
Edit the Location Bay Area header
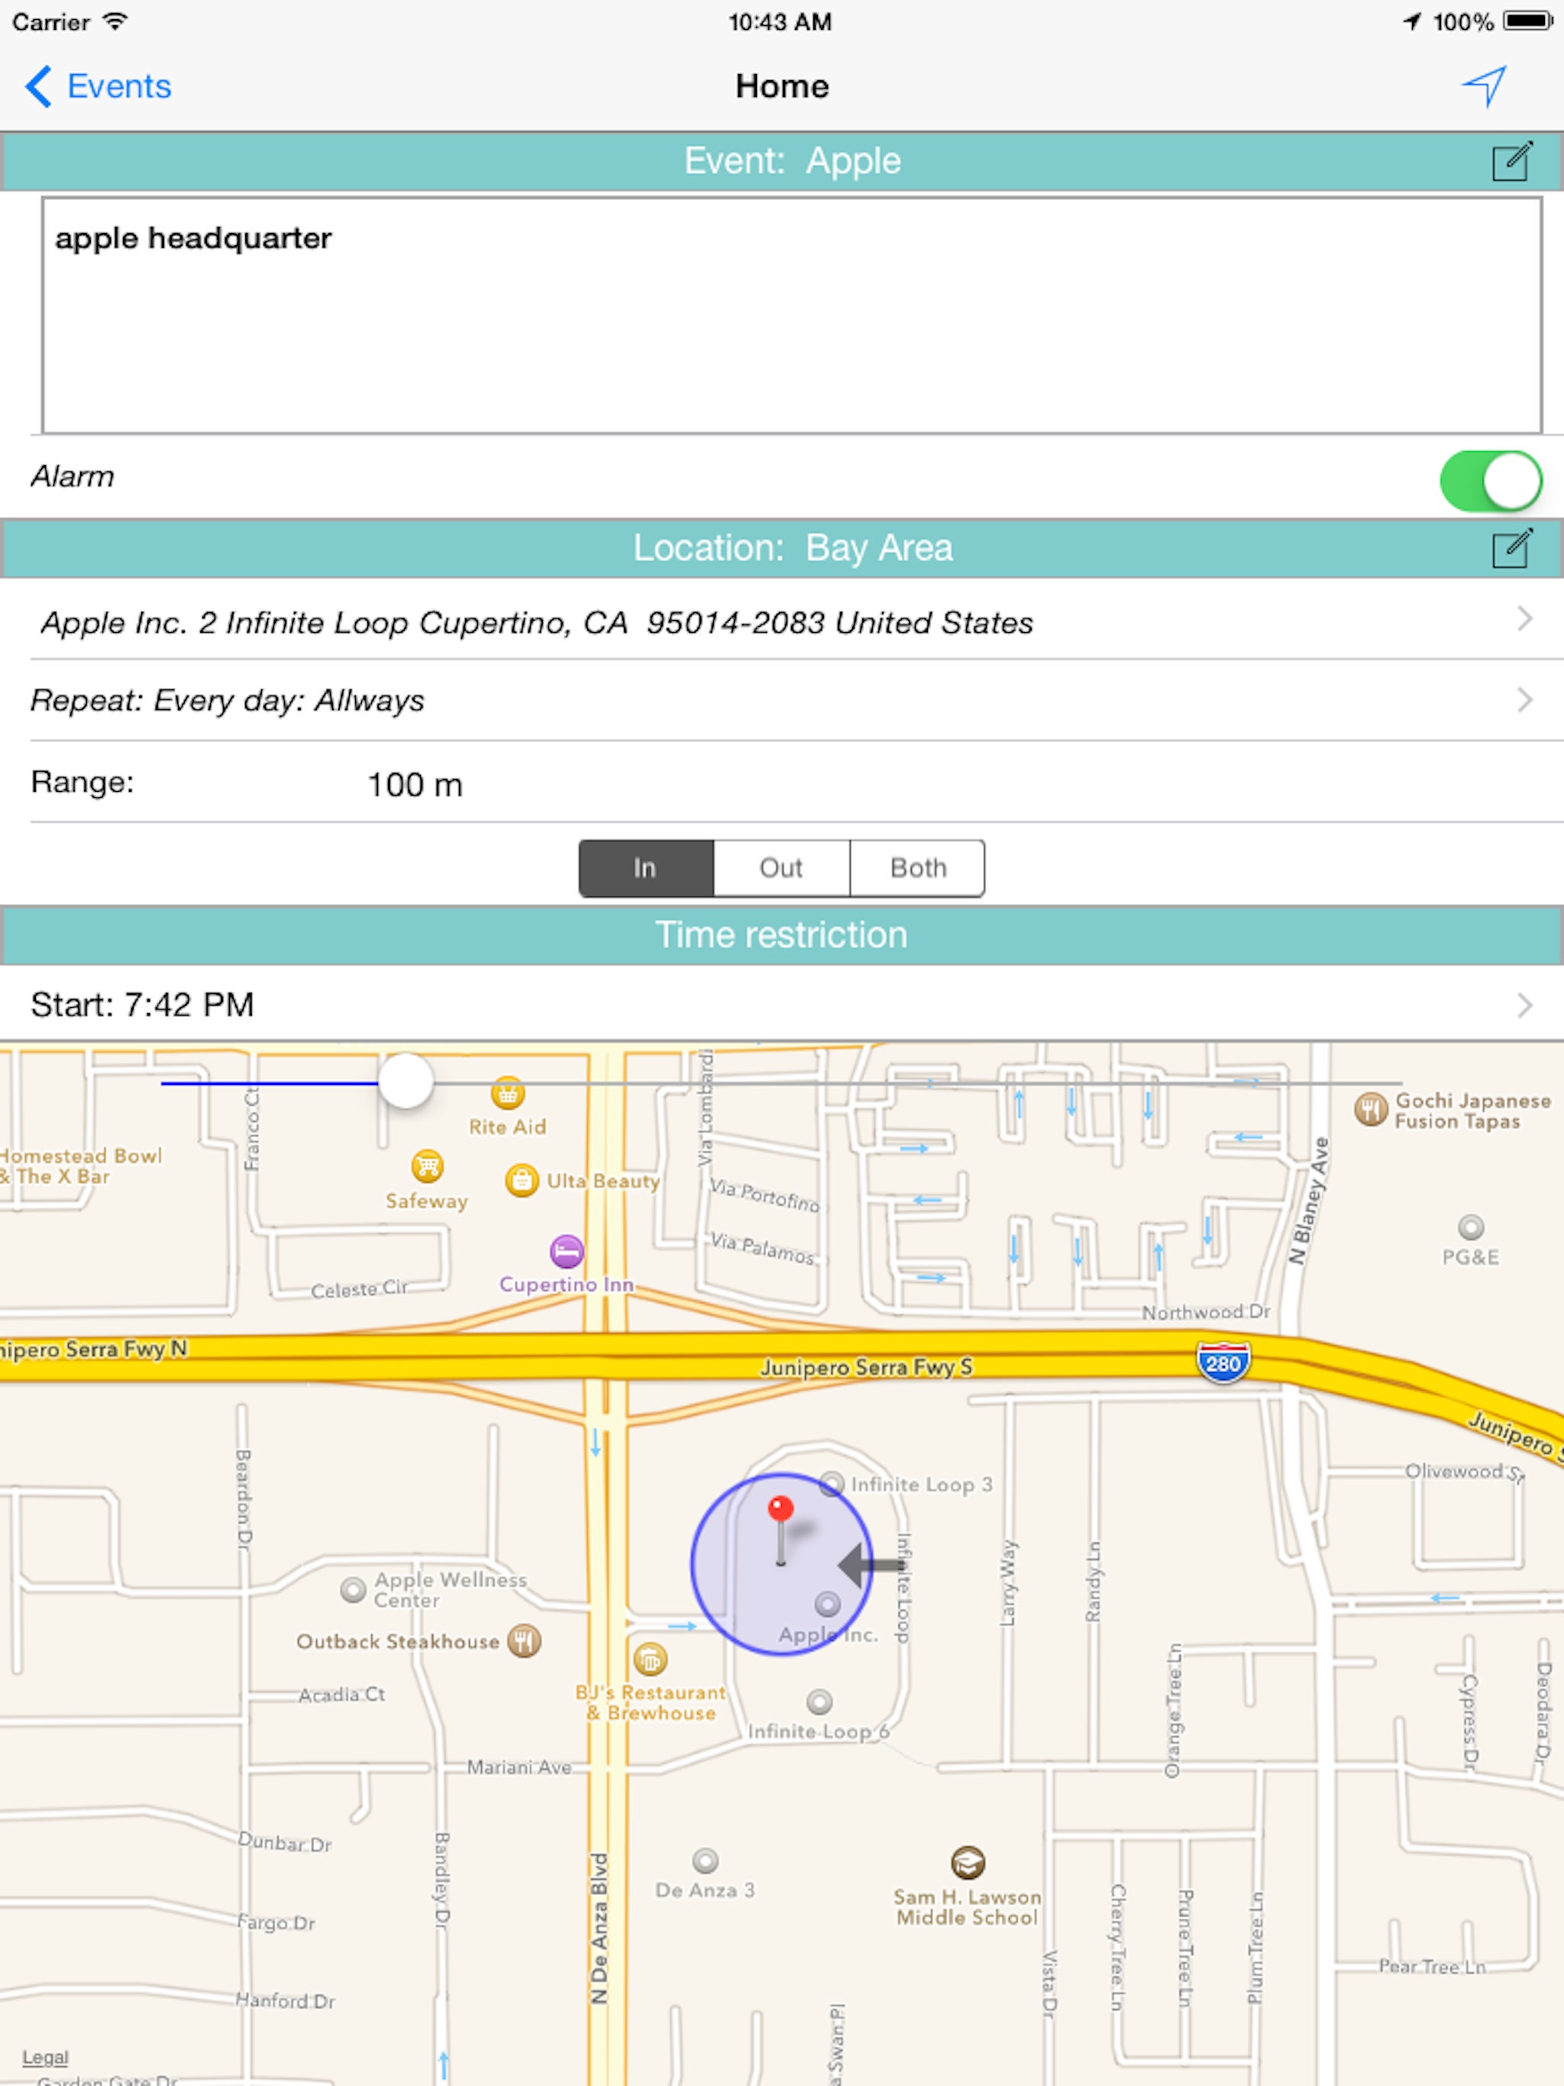[1511, 548]
